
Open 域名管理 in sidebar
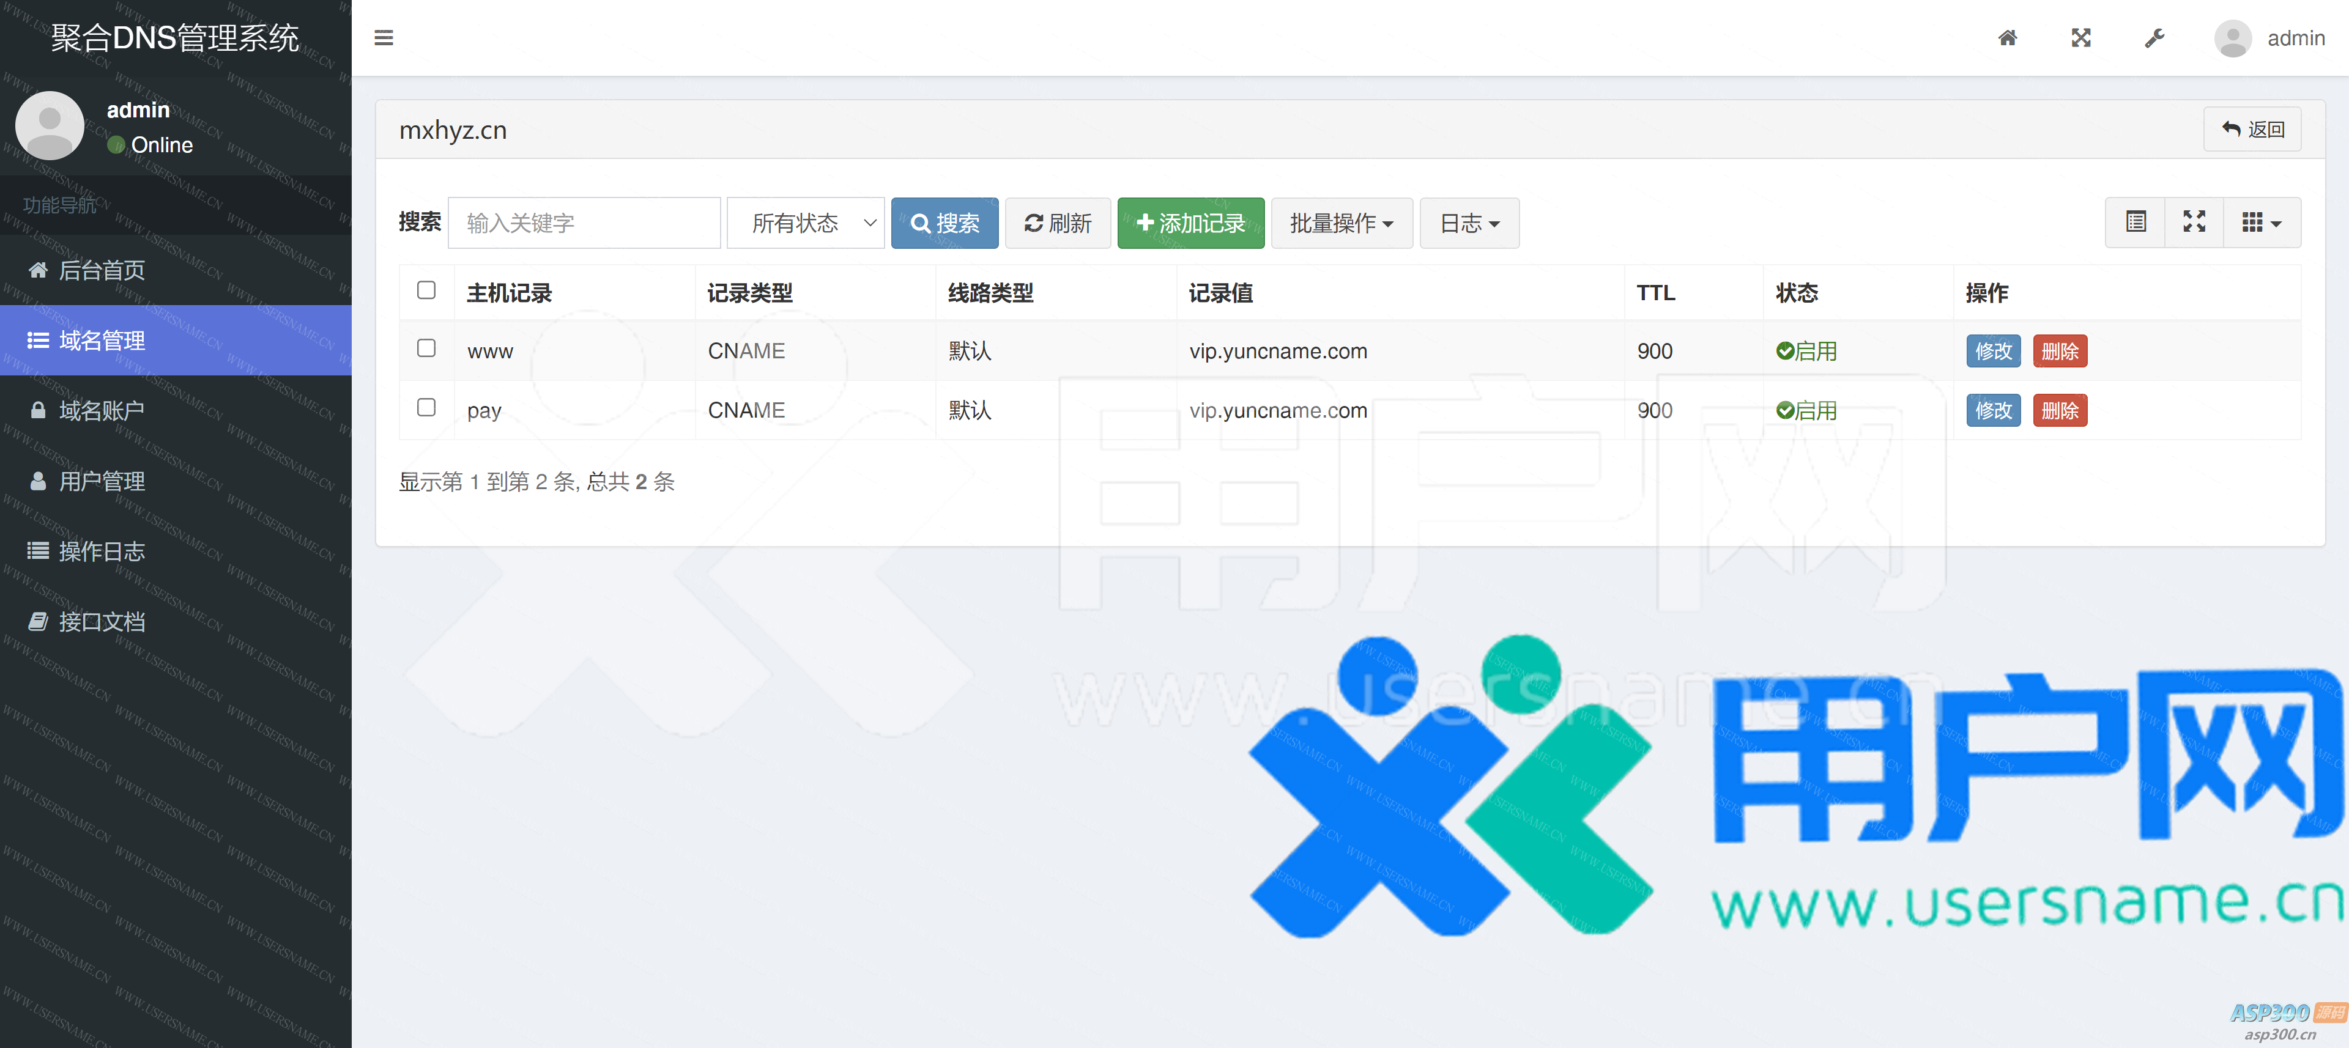point(176,340)
